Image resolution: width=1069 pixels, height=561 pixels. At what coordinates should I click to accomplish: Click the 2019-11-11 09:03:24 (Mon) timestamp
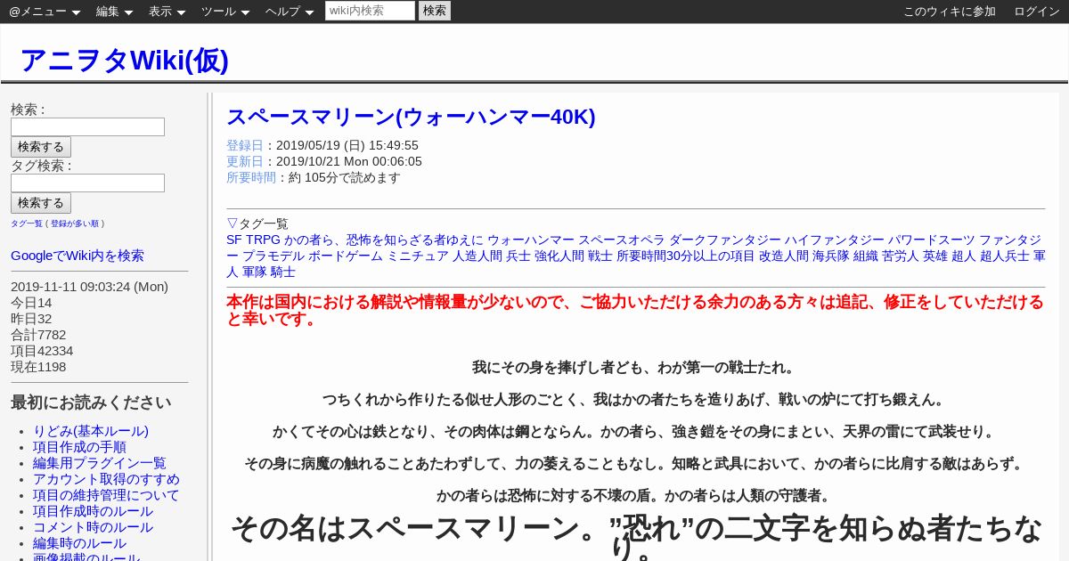89,287
